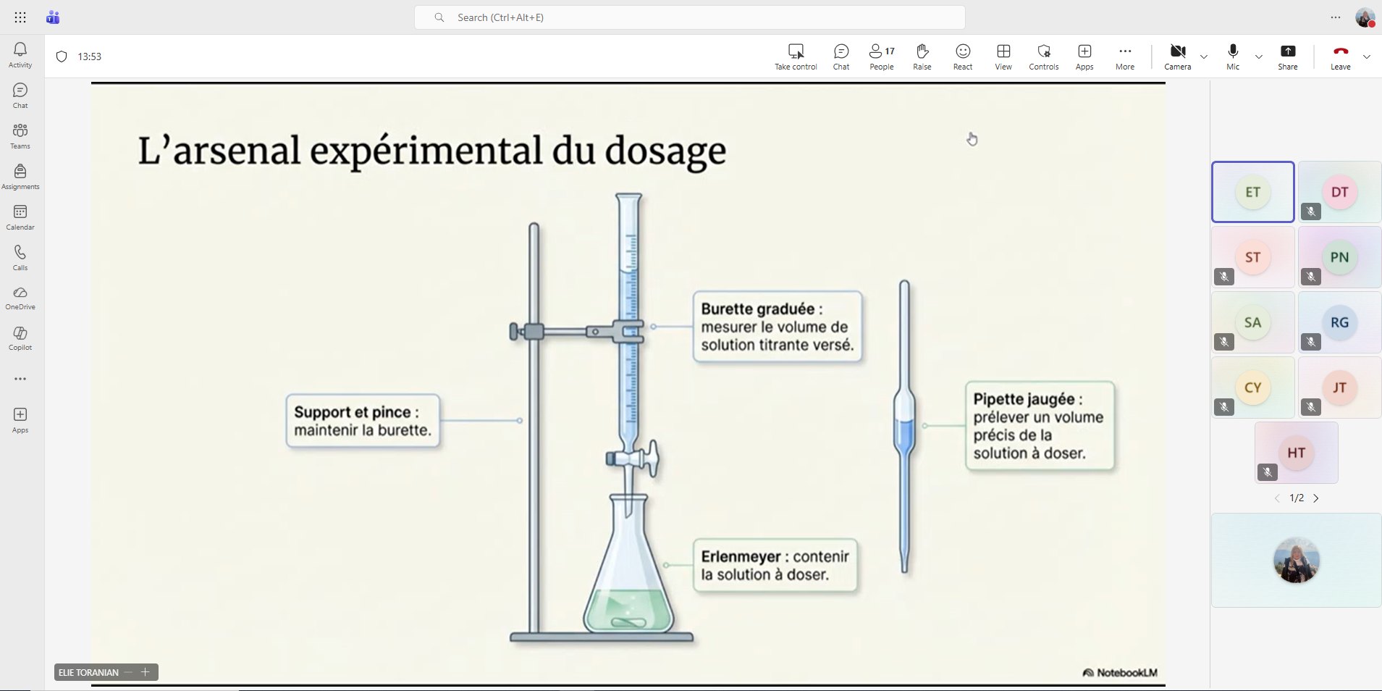Zoom in on the shared content with the plus button
Screen dimensions: 1382x691
(146, 672)
